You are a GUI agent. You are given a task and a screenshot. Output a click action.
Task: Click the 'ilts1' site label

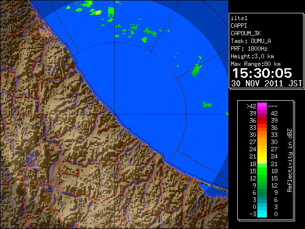click(239, 18)
